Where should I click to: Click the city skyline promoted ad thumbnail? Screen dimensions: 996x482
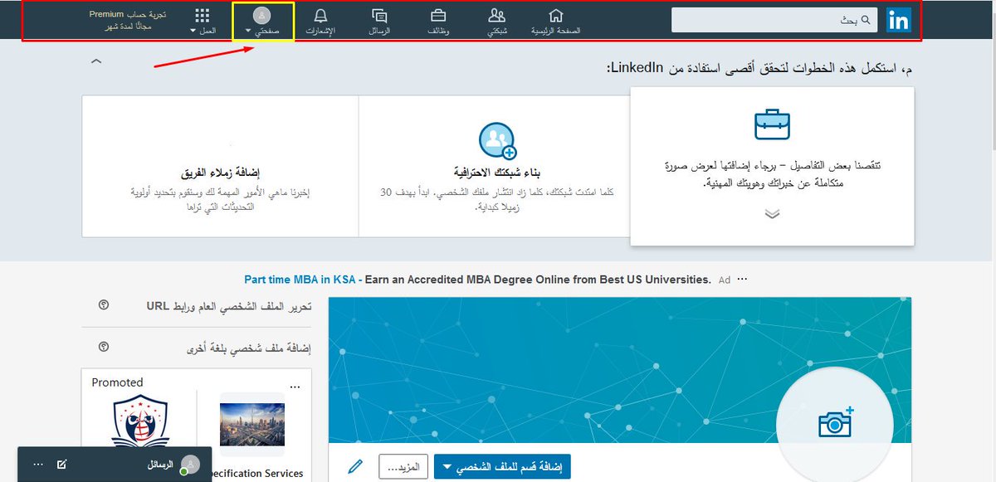252,426
